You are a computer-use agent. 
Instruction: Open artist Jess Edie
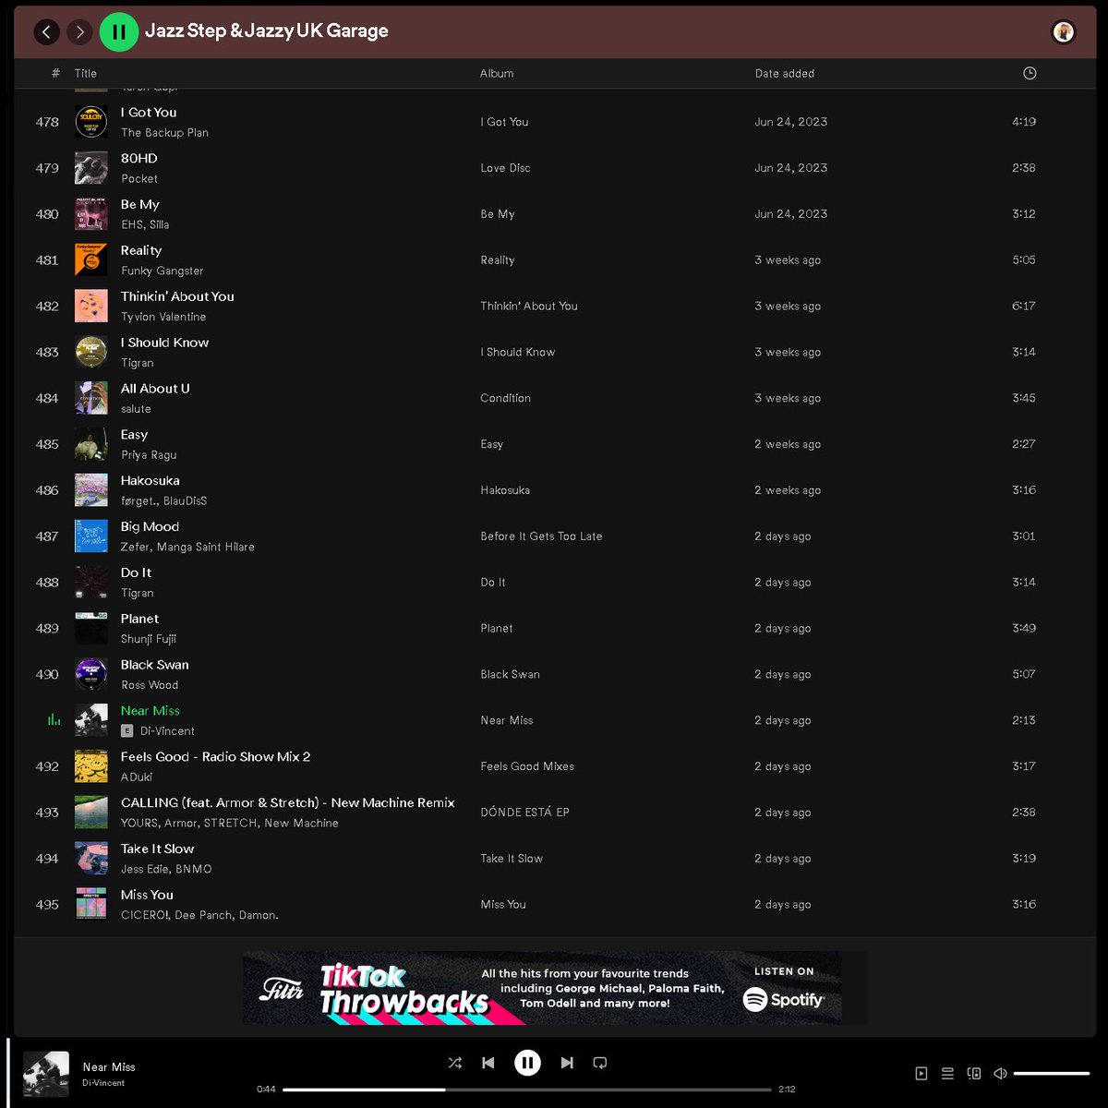click(144, 869)
